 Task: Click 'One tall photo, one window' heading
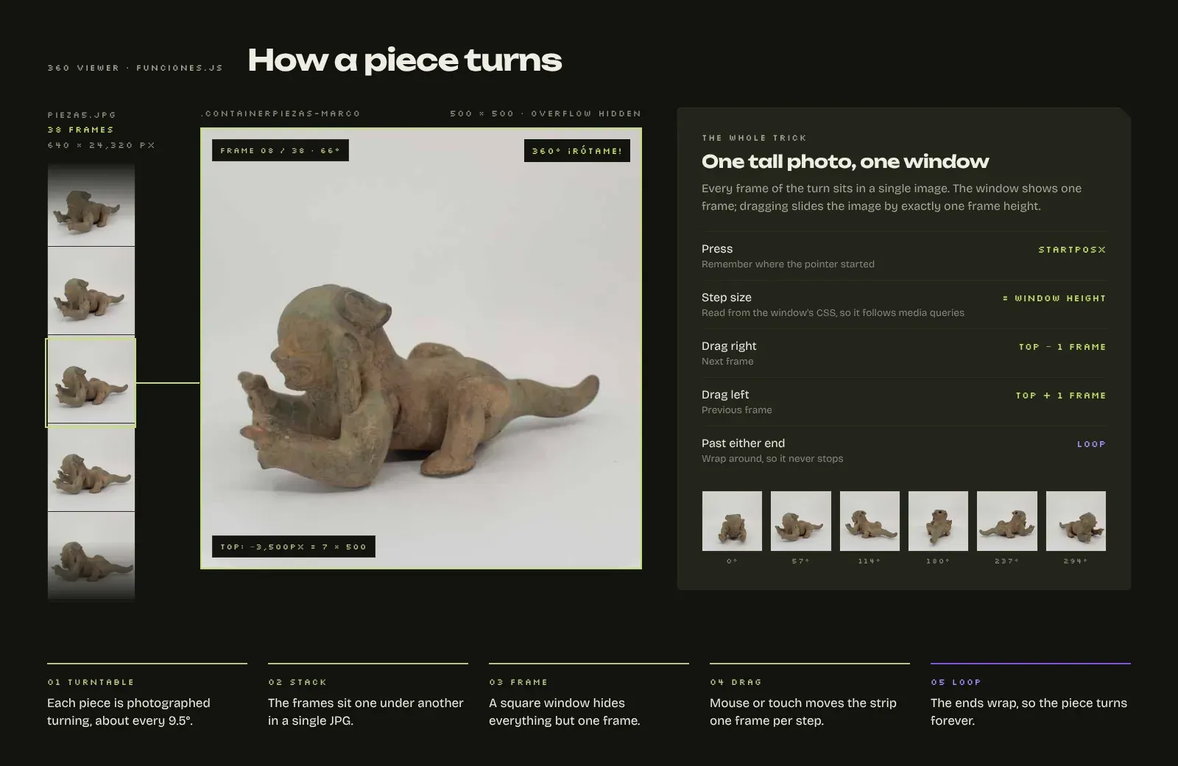[x=845, y=161]
